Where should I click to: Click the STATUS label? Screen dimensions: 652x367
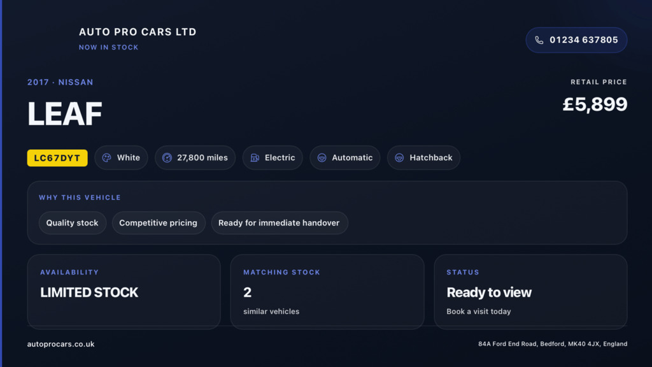tap(463, 272)
